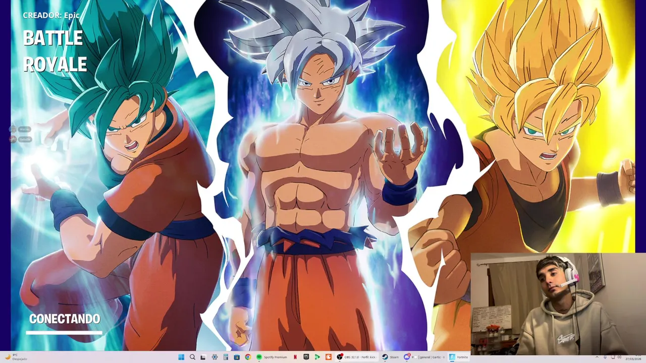This screenshot has width=646, height=363.
Task: Click the CREADOR: Epic label
Action: [x=51, y=15]
